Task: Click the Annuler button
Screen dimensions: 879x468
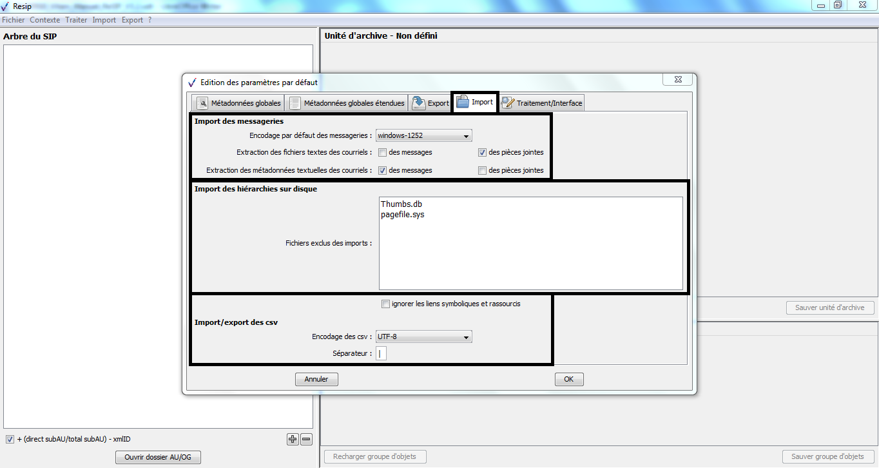Action: [316, 379]
